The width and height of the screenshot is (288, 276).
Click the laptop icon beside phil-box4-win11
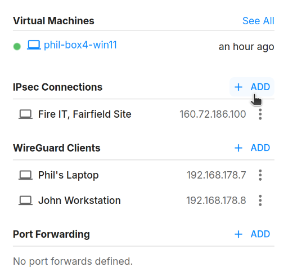[x=34, y=45]
